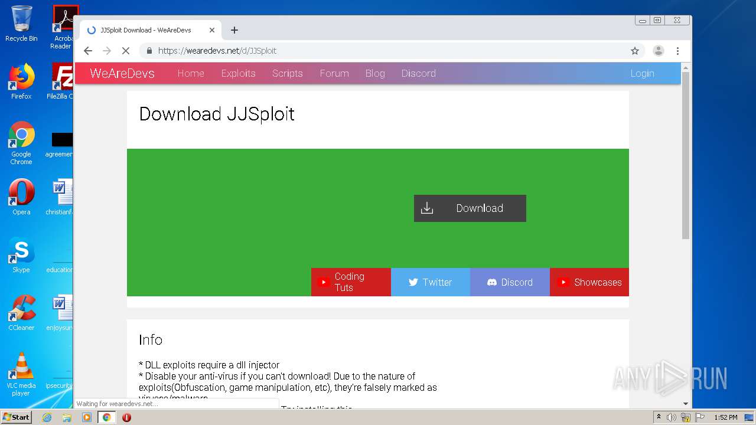Click the Opera taskbar icon

[126, 417]
